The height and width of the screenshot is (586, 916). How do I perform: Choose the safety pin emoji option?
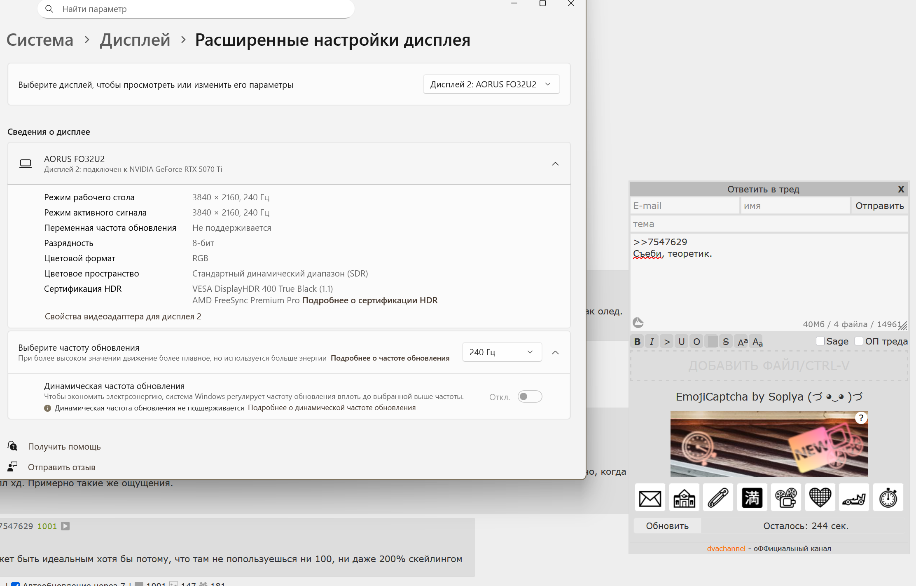point(718,497)
